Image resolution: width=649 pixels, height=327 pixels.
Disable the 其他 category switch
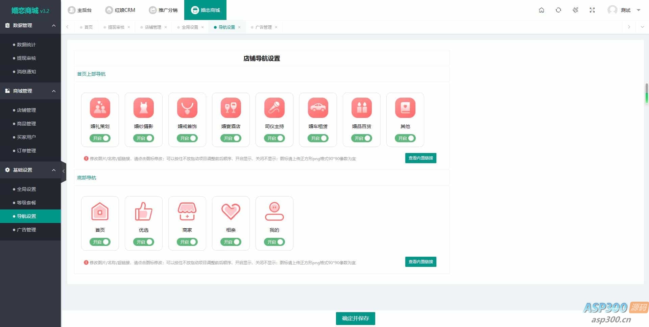[x=405, y=138]
